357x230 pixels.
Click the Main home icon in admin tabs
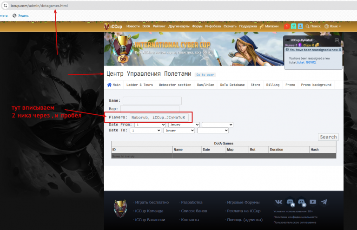coord(109,85)
